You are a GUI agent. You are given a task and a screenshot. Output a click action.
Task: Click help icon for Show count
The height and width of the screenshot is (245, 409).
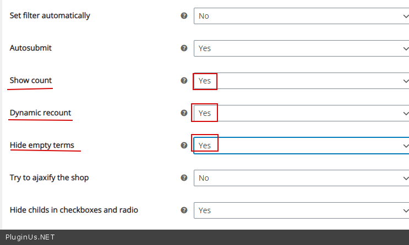click(184, 81)
